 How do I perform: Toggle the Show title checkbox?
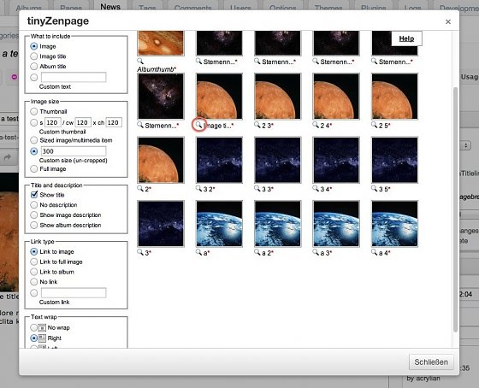click(x=34, y=195)
